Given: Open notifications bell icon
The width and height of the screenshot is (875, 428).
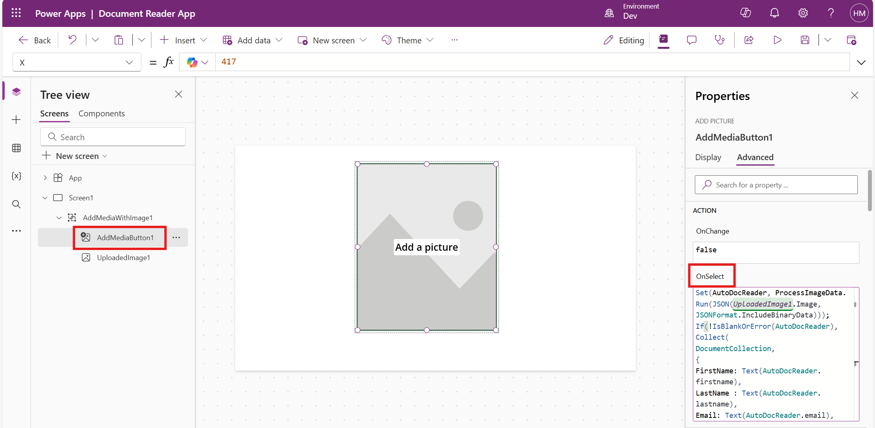Looking at the screenshot, I should [774, 13].
